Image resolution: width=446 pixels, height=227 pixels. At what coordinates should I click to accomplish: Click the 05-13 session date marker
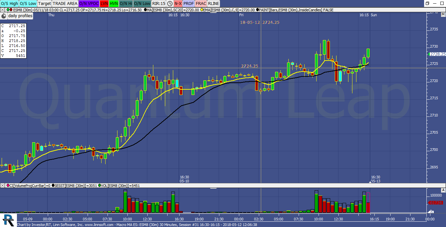click(x=376, y=181)
